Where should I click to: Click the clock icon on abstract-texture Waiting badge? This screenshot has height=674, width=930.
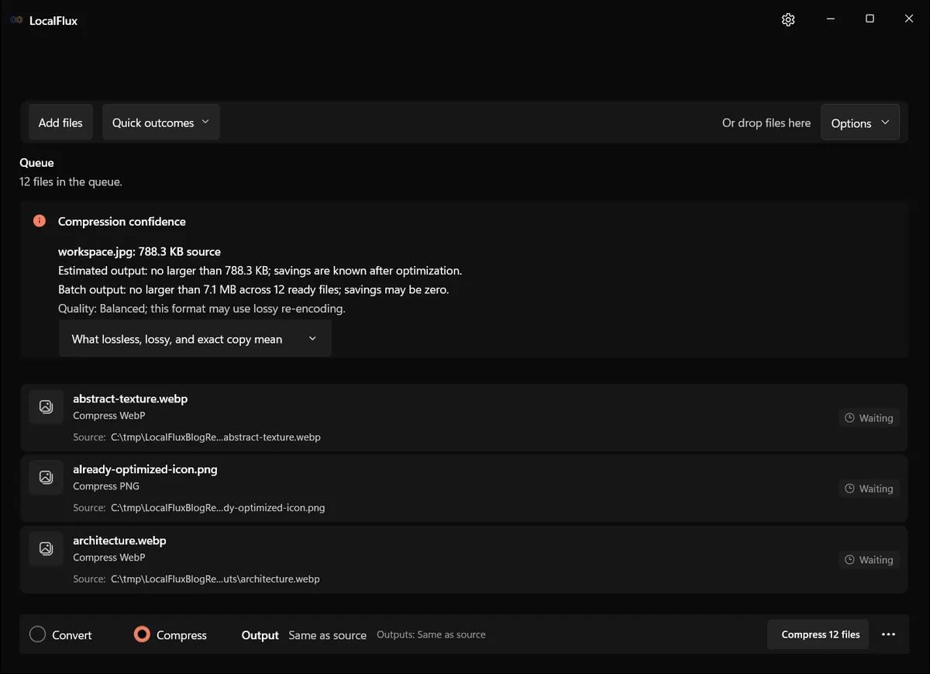pos(849,418)
